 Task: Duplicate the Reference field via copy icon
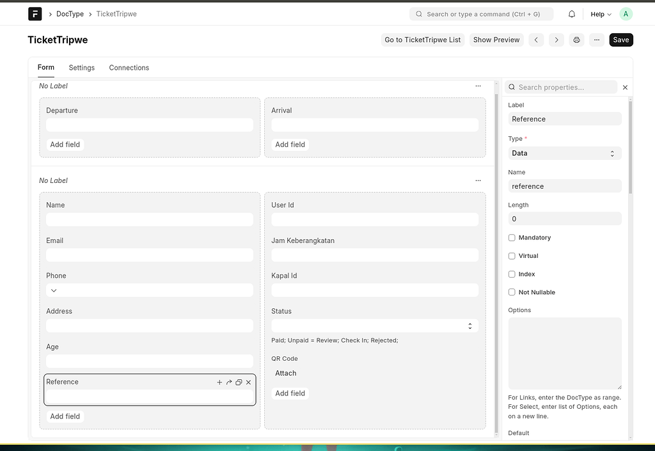coord(239,382)
